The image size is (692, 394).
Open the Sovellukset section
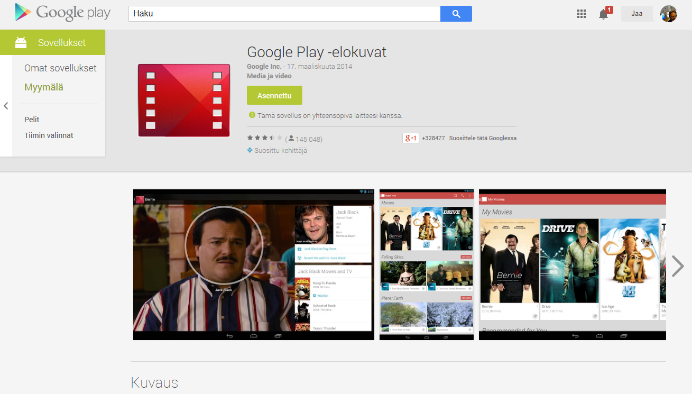coord(53,42)
